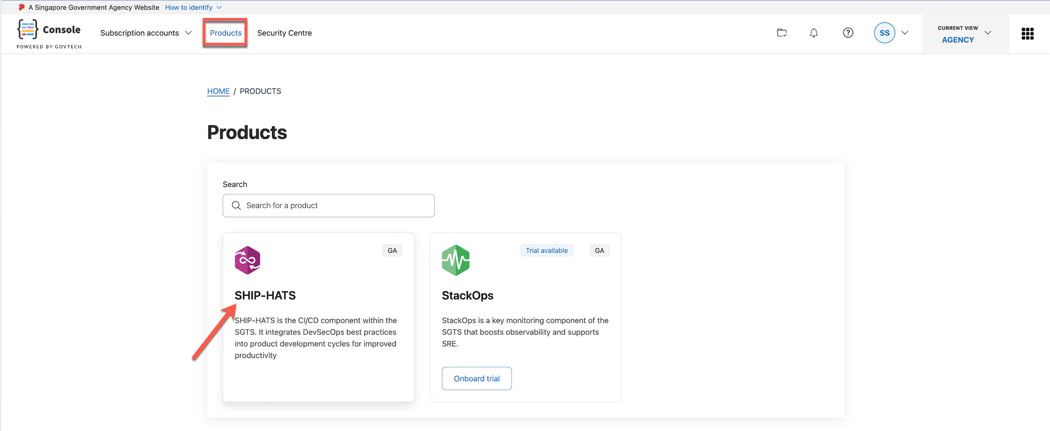This screenshot has height=431, width=1050.
Task: Click the HOME breadcrumb link
Action: click(x=218, y=91)
